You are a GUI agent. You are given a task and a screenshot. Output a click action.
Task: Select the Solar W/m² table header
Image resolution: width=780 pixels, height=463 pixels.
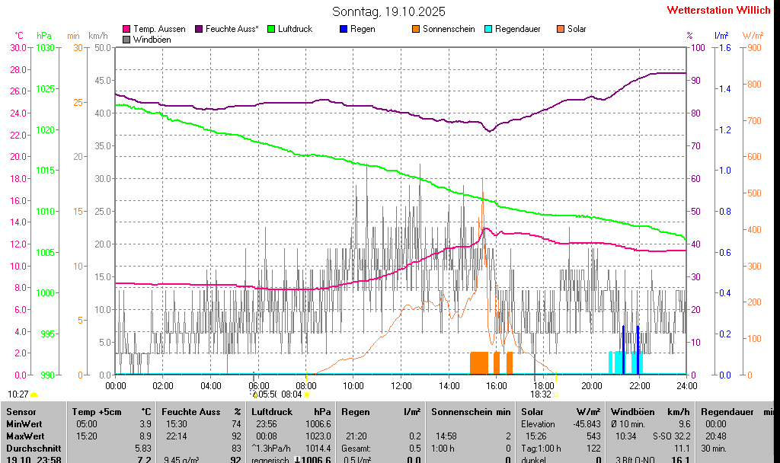coord(561,412)
